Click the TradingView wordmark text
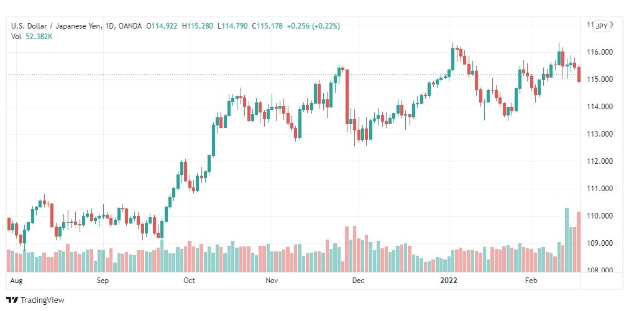Viewport: 629px width, 311px height. 42,300
